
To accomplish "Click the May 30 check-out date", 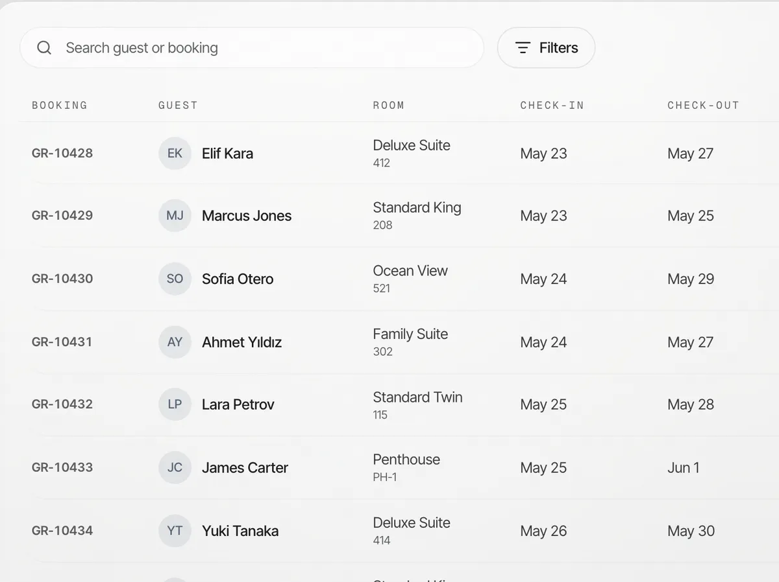I will click(691, 531).
